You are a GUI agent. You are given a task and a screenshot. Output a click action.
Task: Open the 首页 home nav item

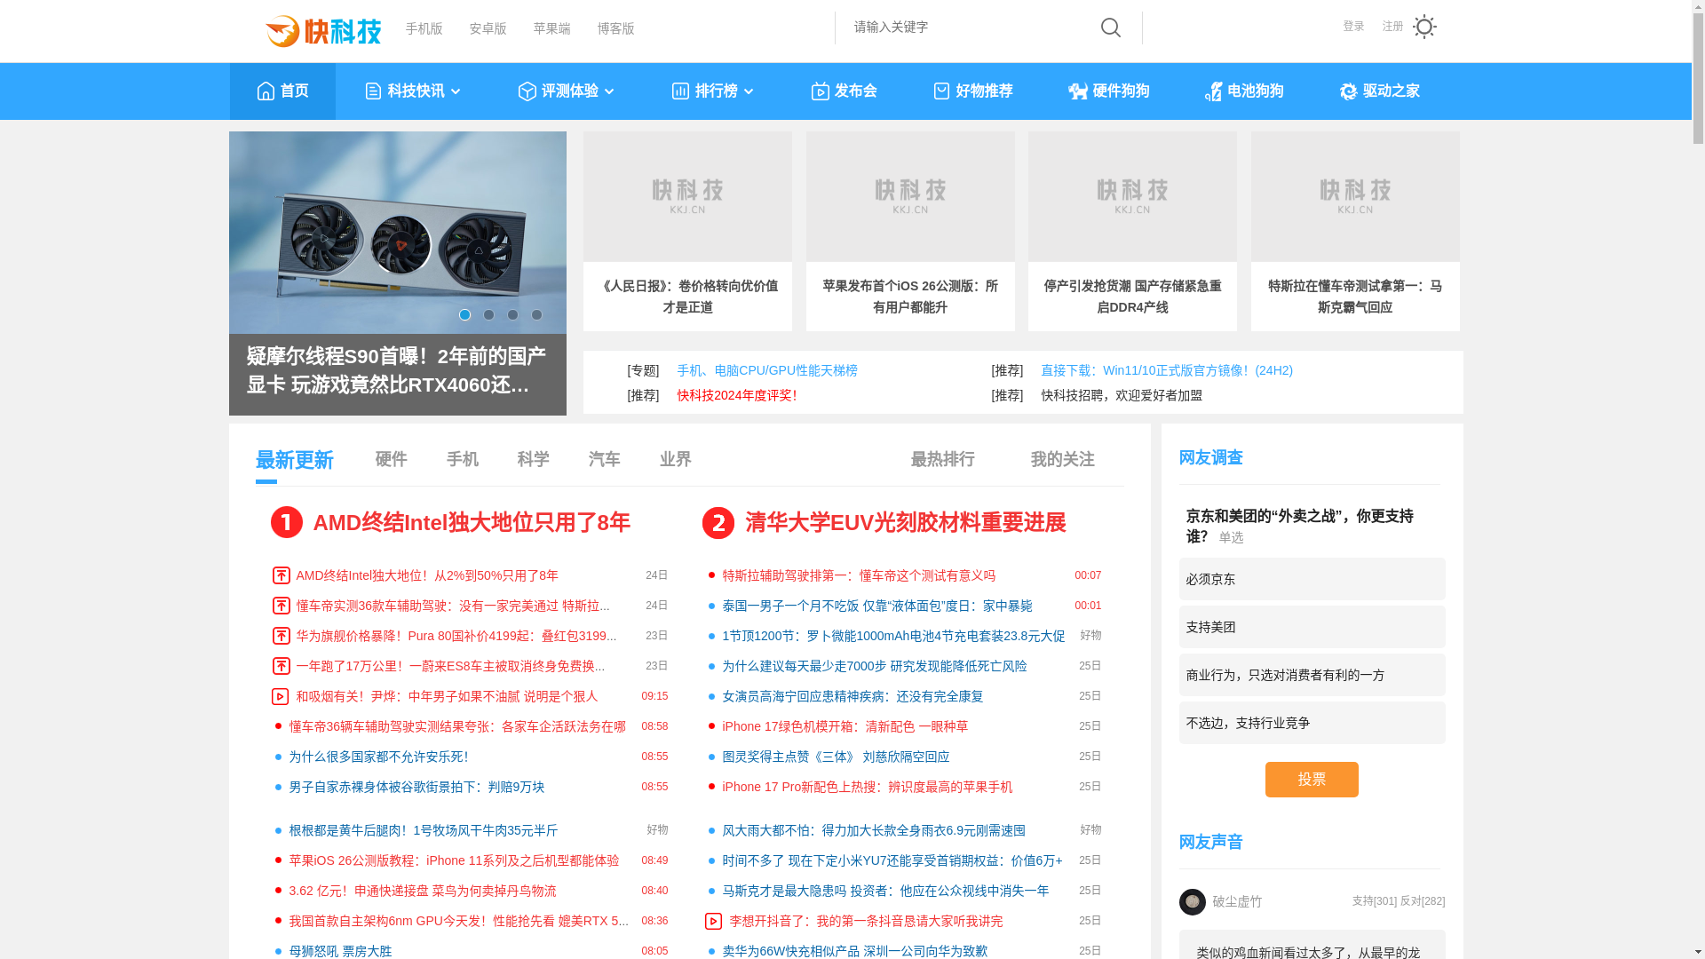pos(282,91)
